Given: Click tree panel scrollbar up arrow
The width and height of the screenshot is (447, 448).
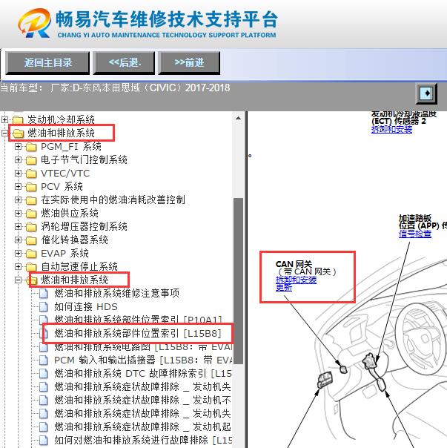Looking at the screenshot, I should 238,118.
